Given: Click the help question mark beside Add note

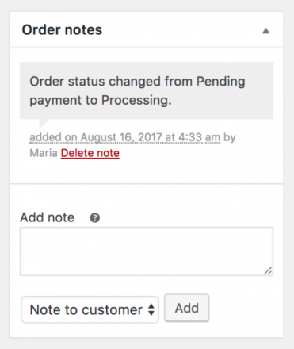Looking at the screenshot, I should pos(95,218).
